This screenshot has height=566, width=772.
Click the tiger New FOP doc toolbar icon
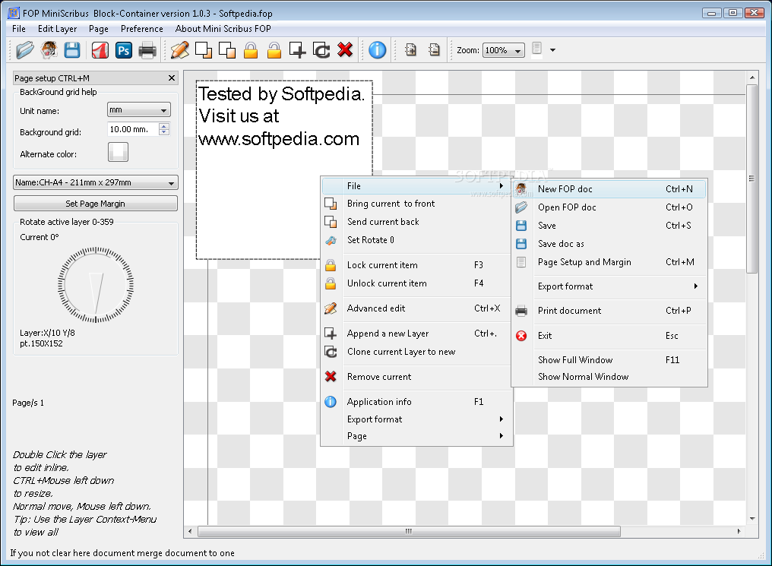[x=49, y=50]
